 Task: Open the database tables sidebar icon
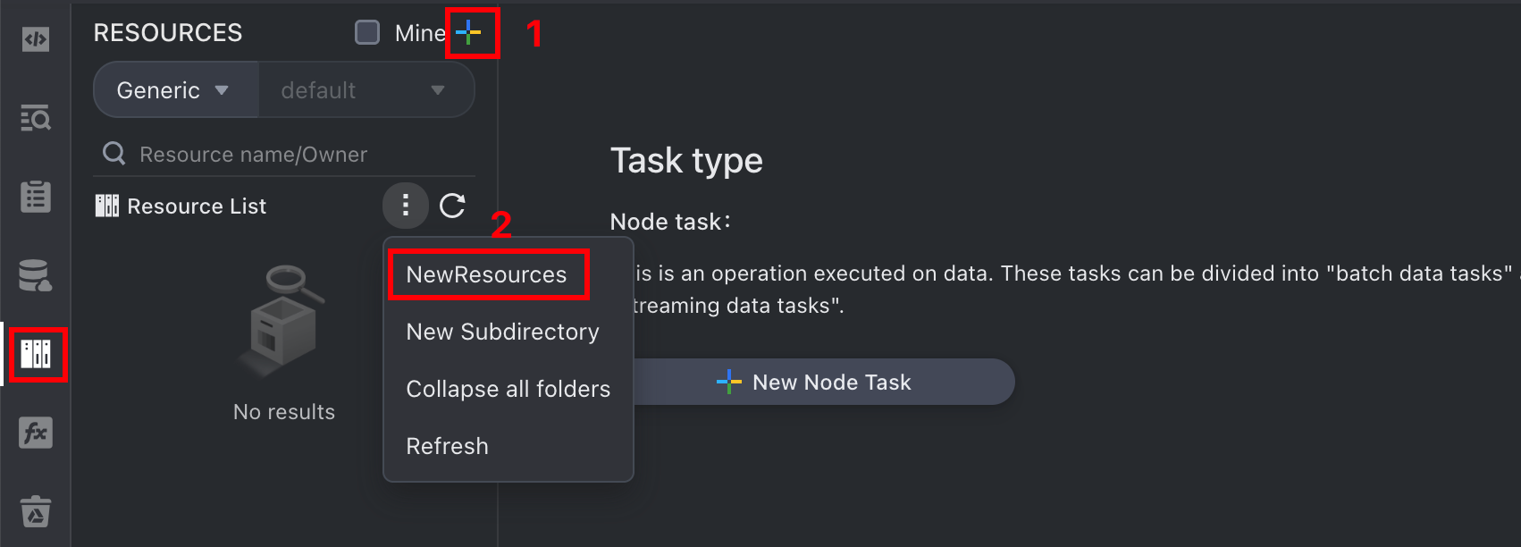point(35,275)
